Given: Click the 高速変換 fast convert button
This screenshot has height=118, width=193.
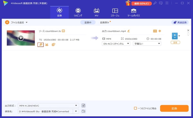Looking at the screenshot, I should pyautogui.click(x=180, y=22).
